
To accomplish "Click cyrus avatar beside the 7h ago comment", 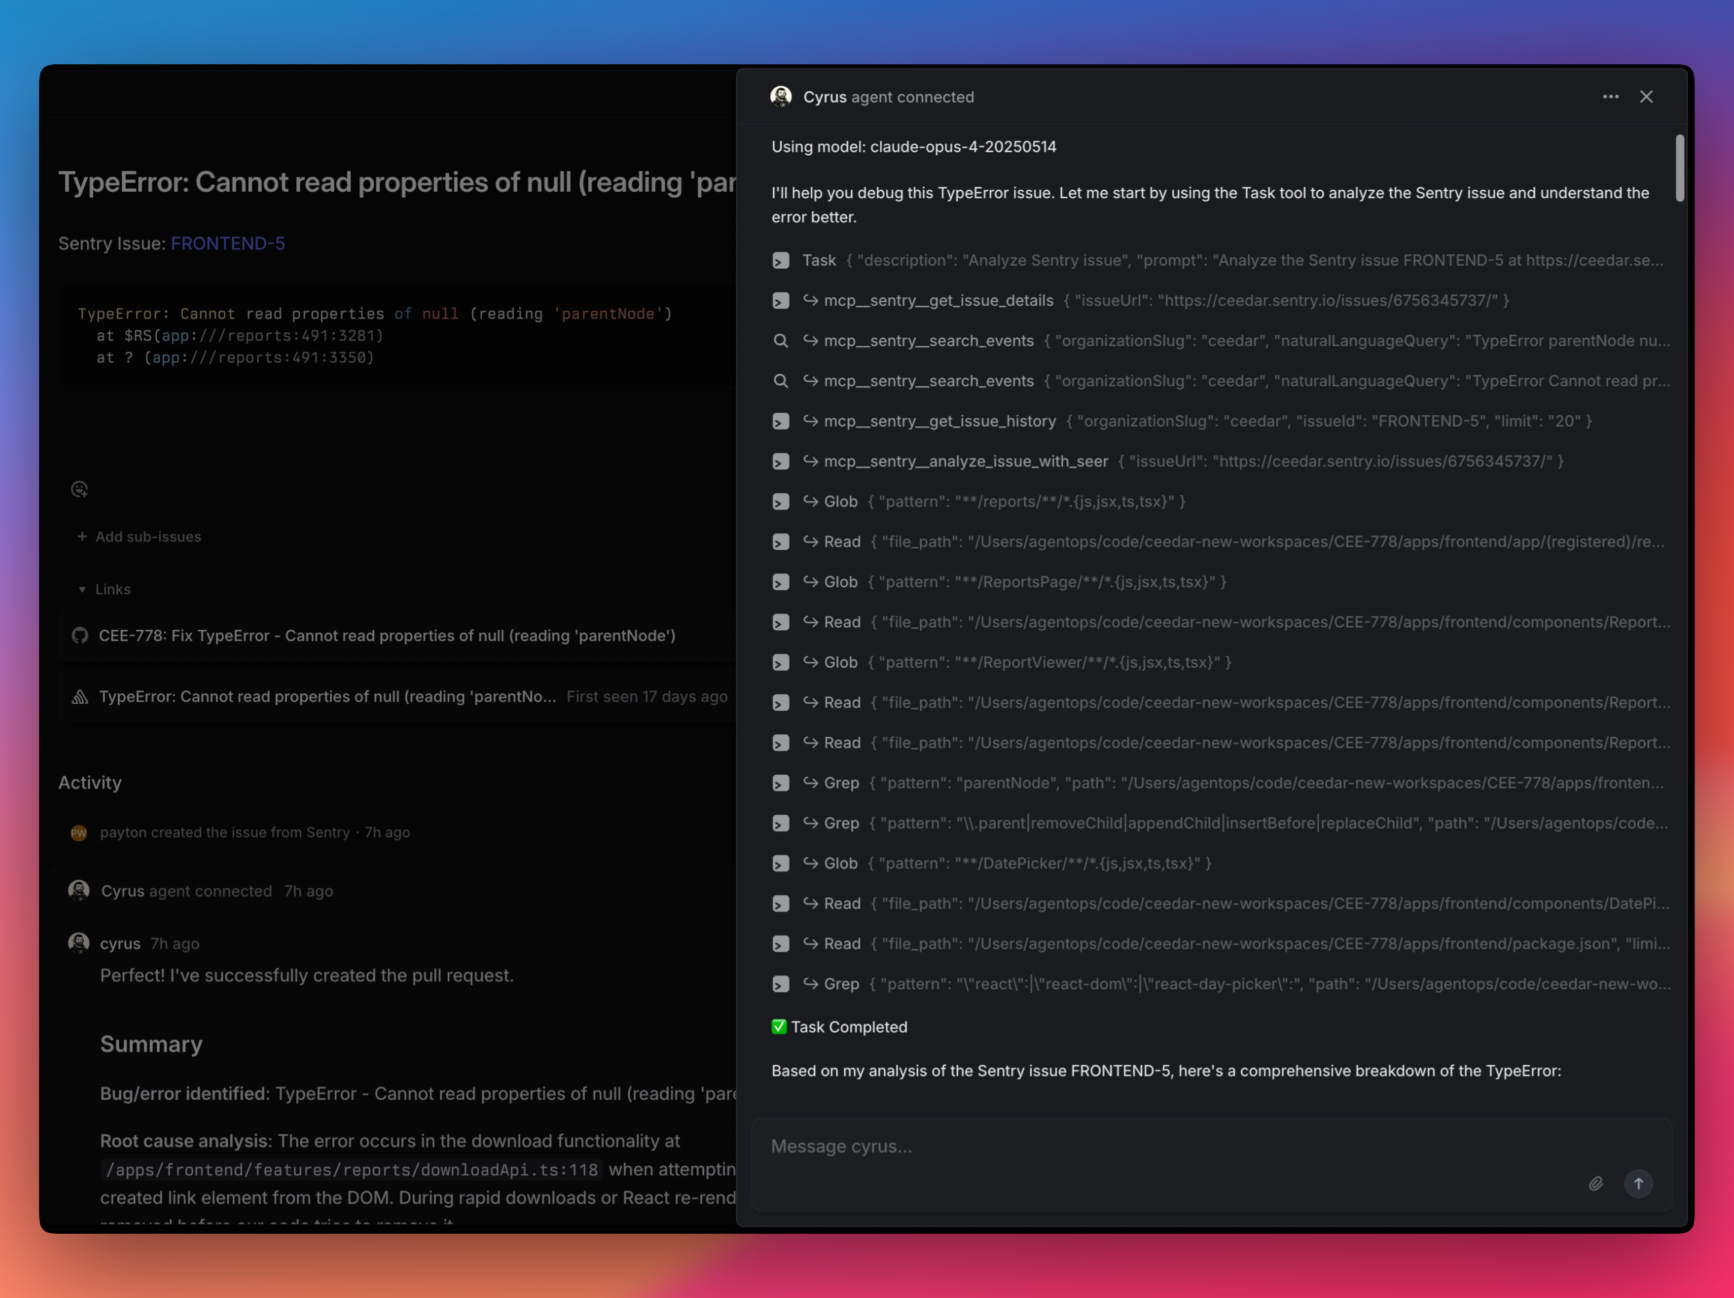I will pos(78,943).
